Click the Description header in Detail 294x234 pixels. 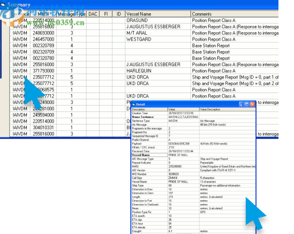pos(149,109)
